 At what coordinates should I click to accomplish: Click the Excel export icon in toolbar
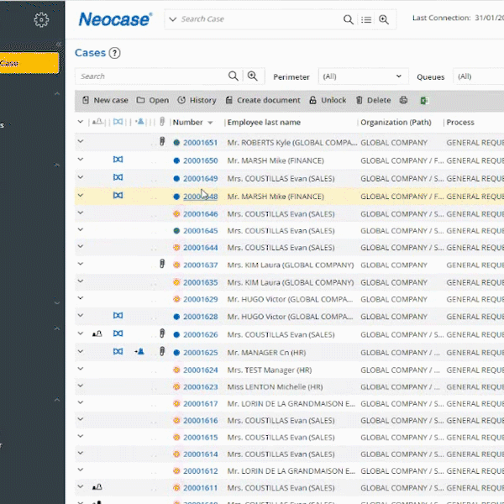click(424, 100)
